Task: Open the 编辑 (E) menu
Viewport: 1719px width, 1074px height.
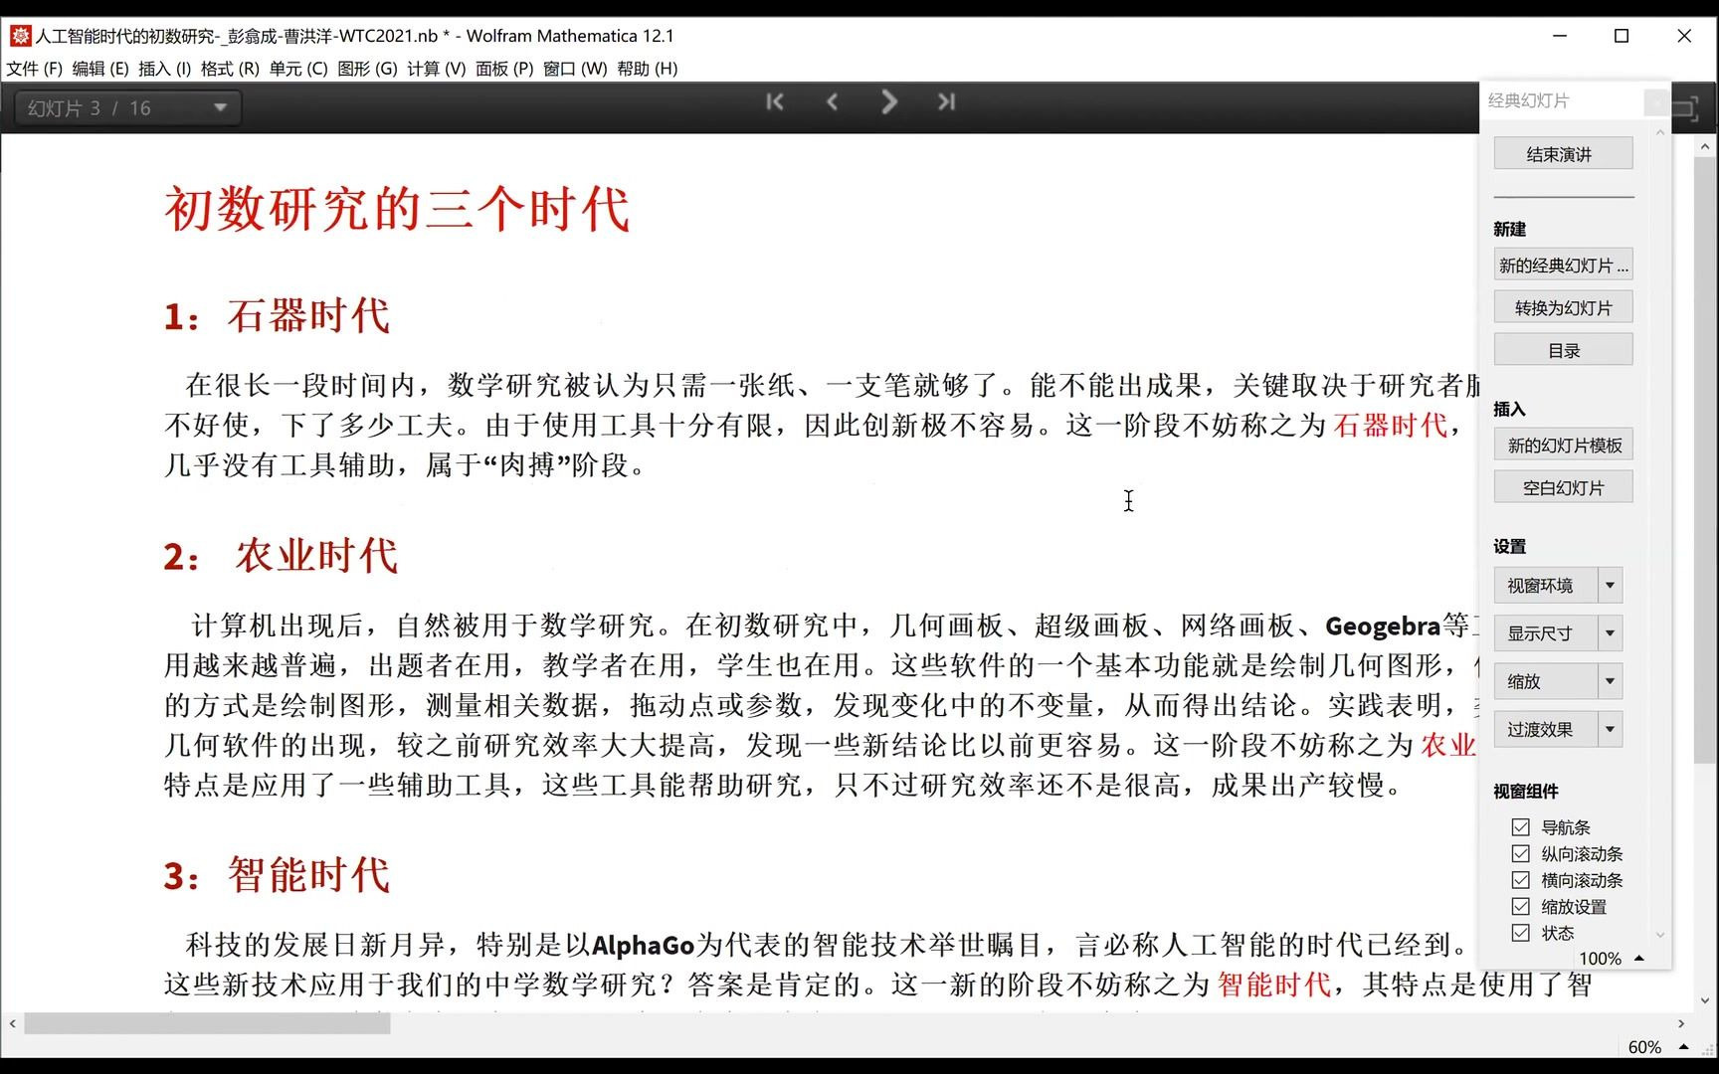Action: [x=99, y=69]
